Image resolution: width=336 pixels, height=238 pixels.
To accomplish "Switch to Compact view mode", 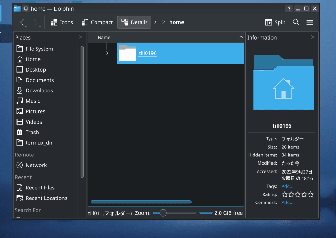I will pos(97,22).
